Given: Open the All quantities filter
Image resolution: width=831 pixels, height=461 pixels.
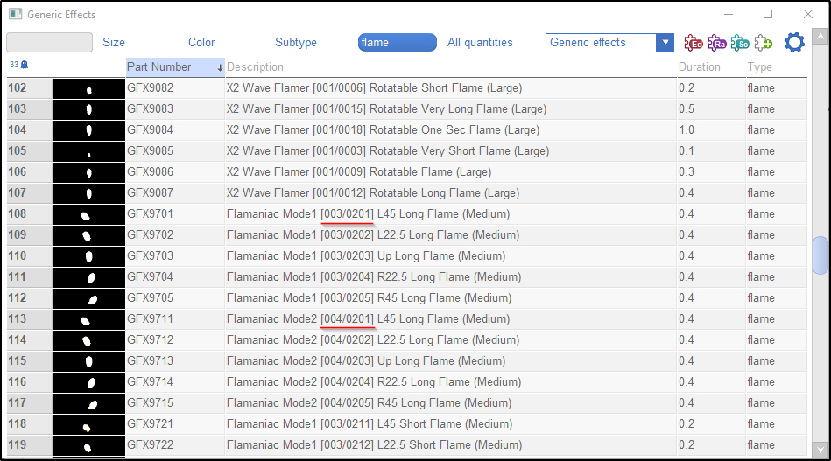Looking at the screenshot, I should pyautogui.click(x=490, y=43).
